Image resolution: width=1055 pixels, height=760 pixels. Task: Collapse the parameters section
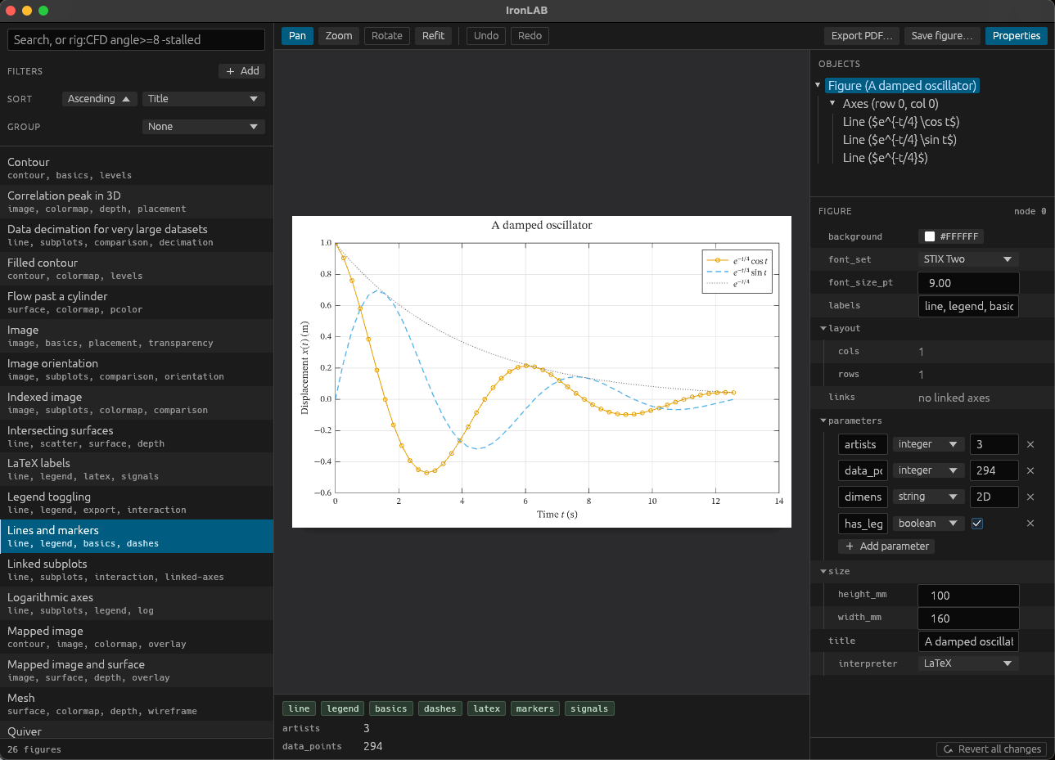[823, 420]
